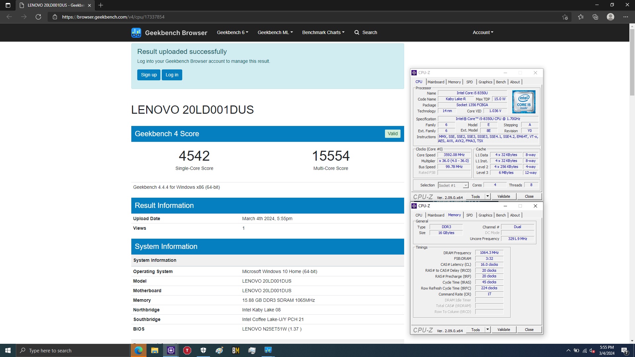Viewport: 635px width, 357px height.
Task: Open SPD tab in lower CPU-Z window
Action: 469,215
